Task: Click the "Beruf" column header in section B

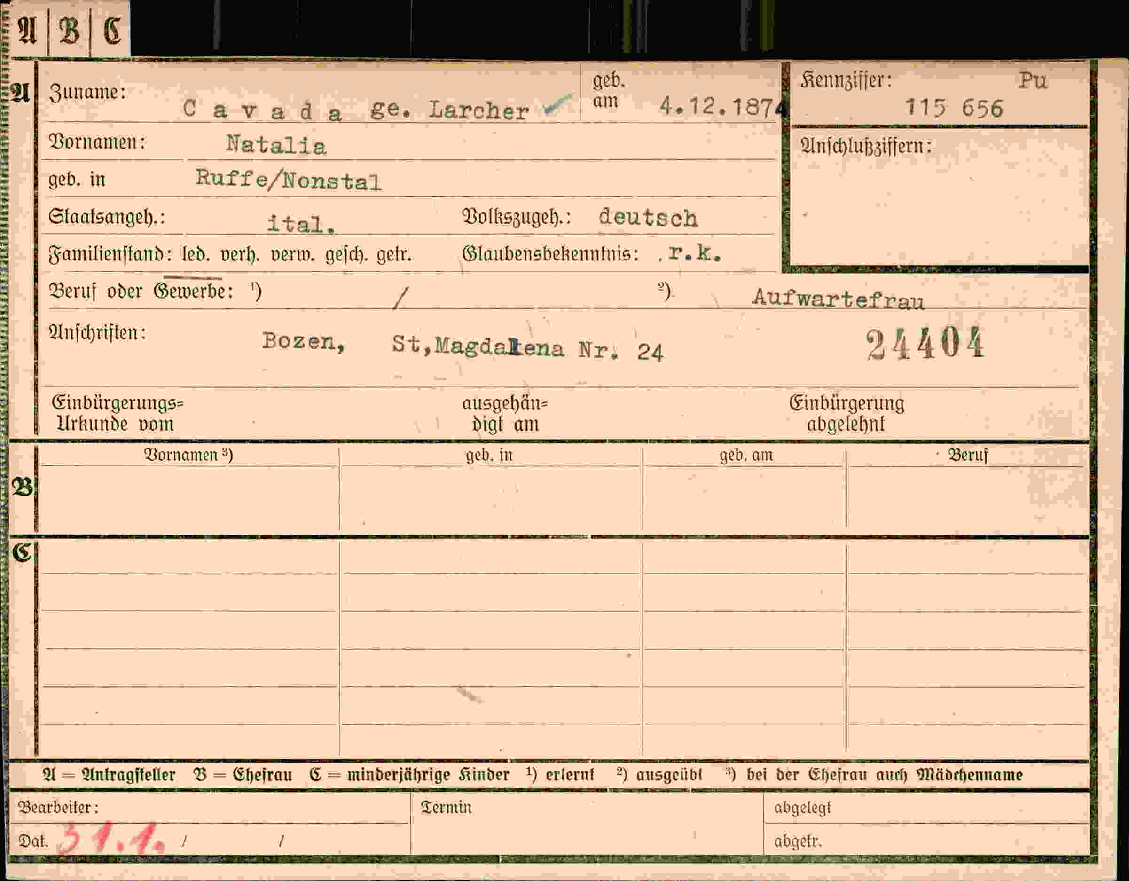Action: (968, 455)
